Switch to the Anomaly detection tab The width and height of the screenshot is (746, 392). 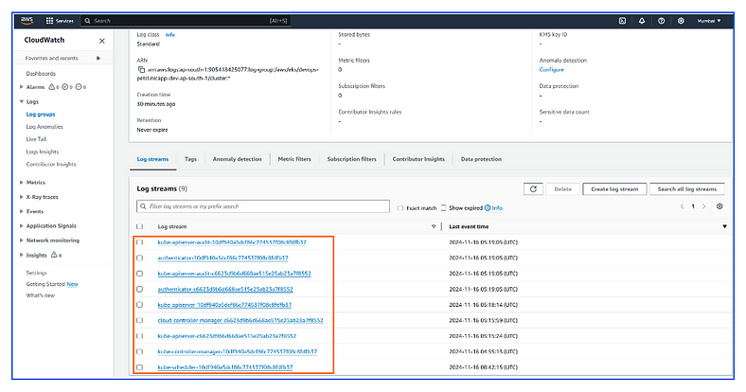(237, 159)
